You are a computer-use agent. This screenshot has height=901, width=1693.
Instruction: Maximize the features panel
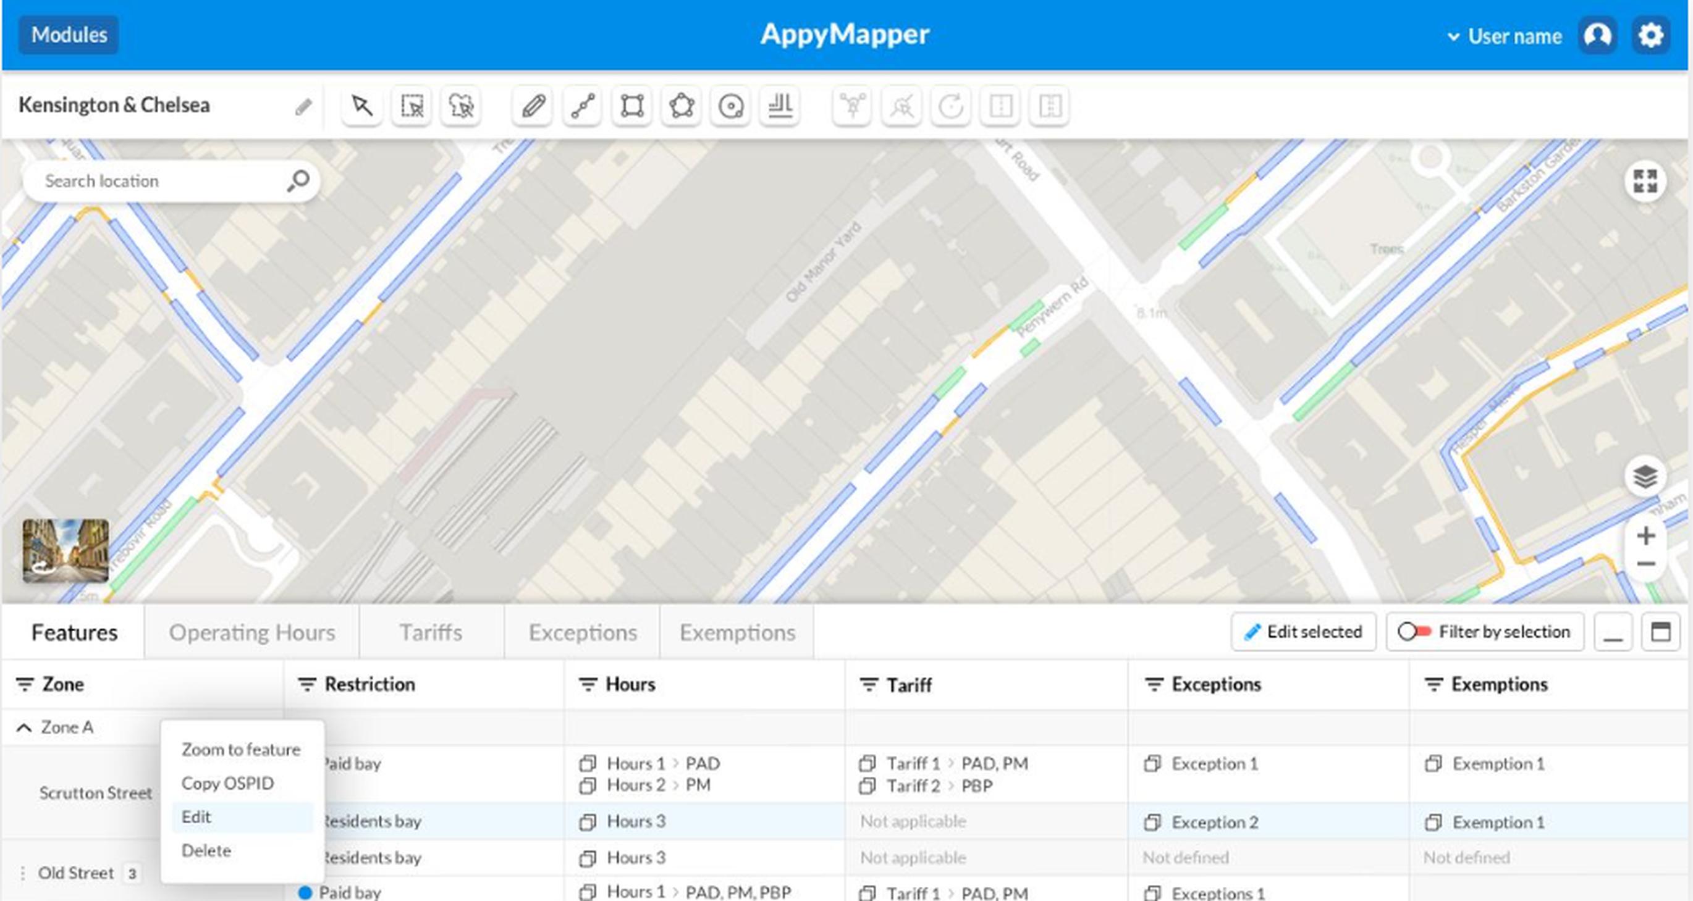click(1661, 632)
